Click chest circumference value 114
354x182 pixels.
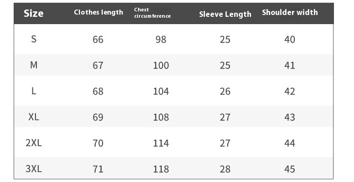pos(161,143)
